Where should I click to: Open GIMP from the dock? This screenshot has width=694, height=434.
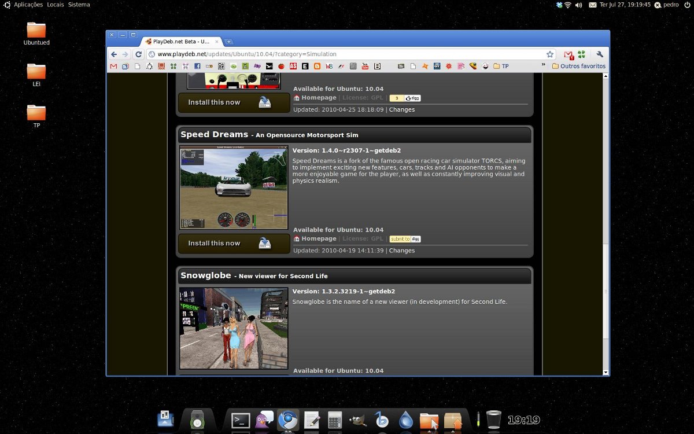(x=358, y=420)
